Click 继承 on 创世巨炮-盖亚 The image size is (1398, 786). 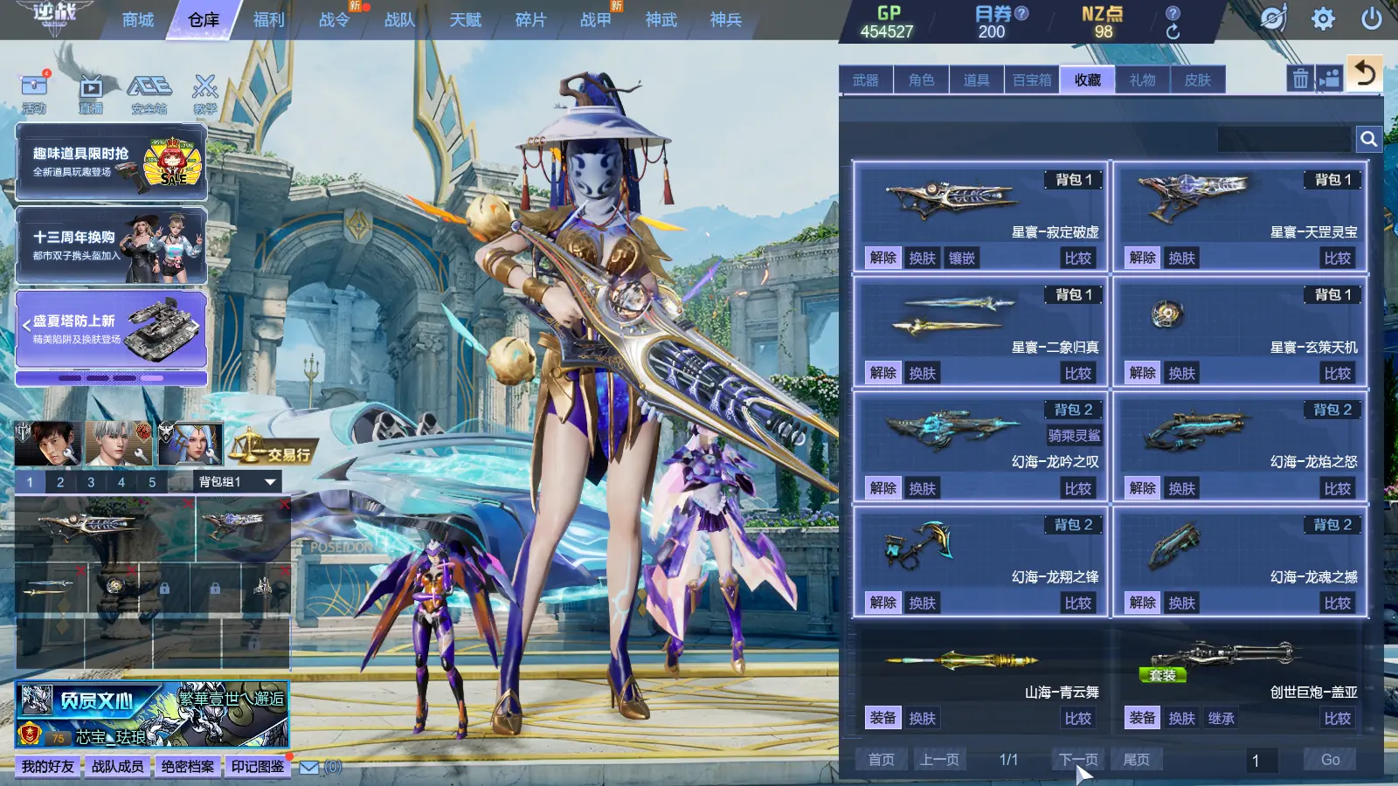point(1221,718)
